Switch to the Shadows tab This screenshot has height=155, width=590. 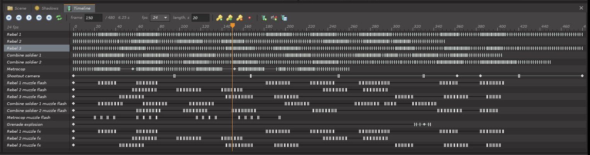click(x=46, y=8)
